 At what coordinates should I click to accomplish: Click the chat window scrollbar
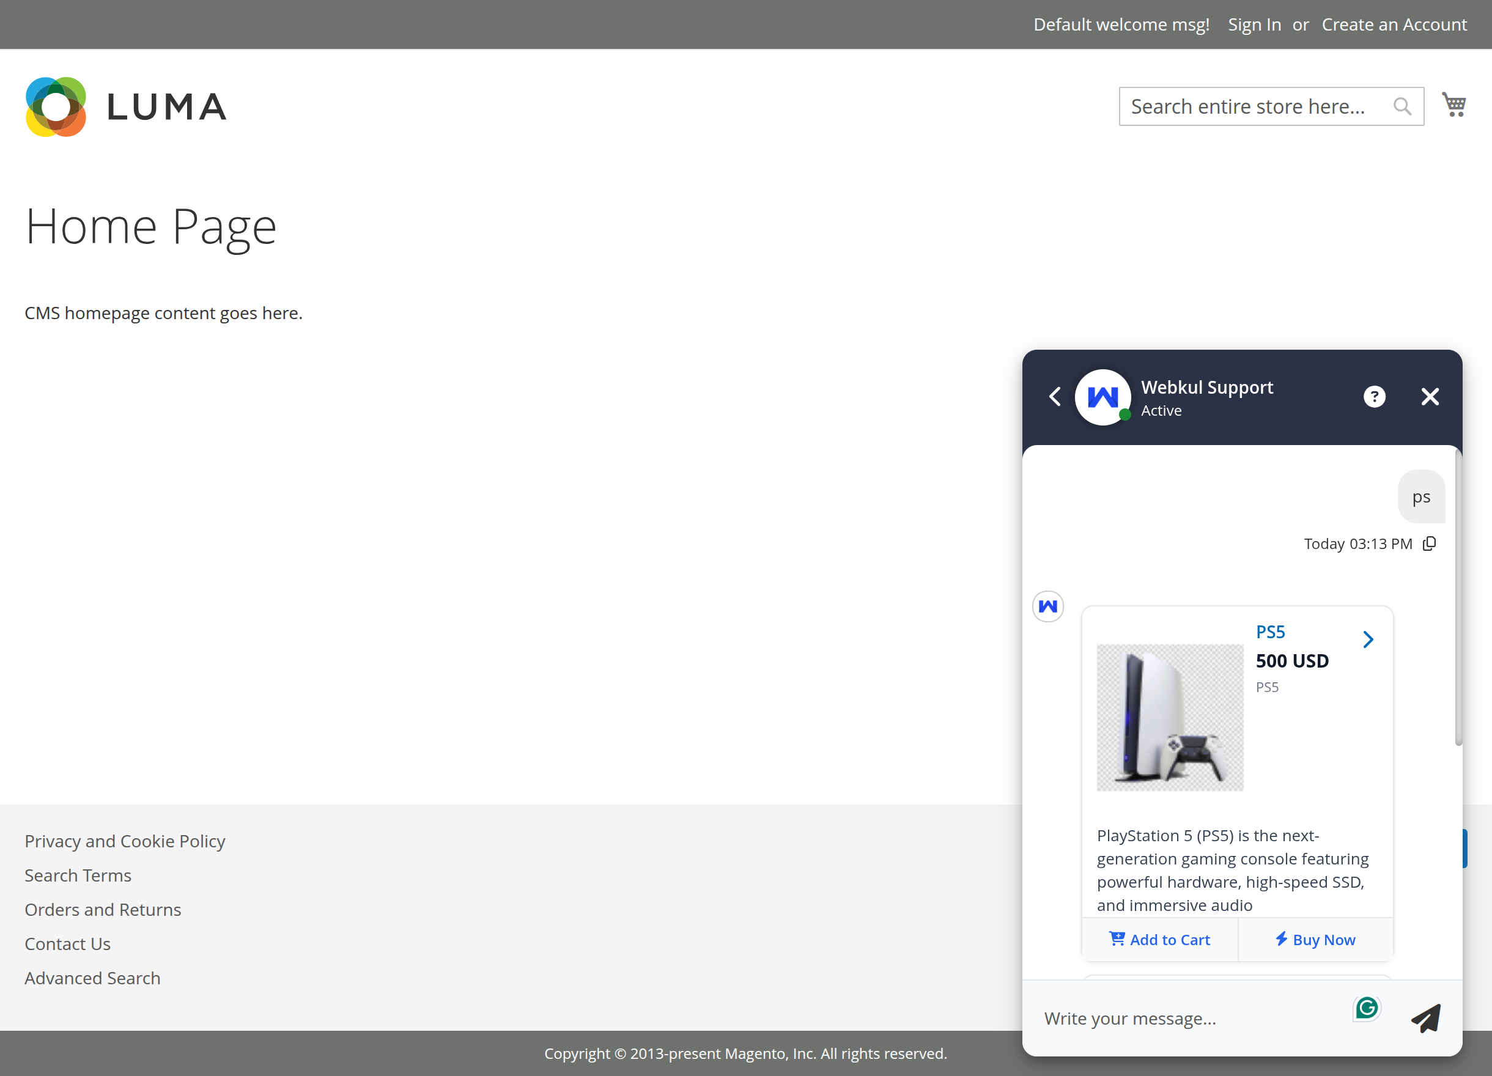coord(1458,599)
